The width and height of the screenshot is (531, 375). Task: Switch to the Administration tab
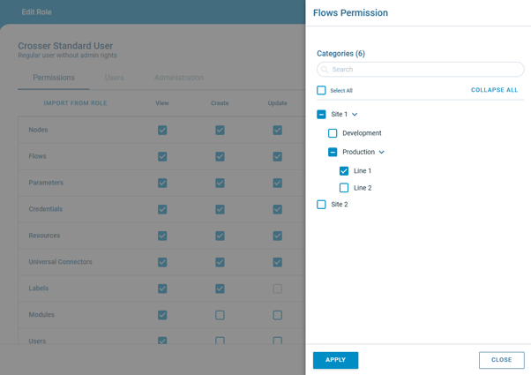point(179,78)
